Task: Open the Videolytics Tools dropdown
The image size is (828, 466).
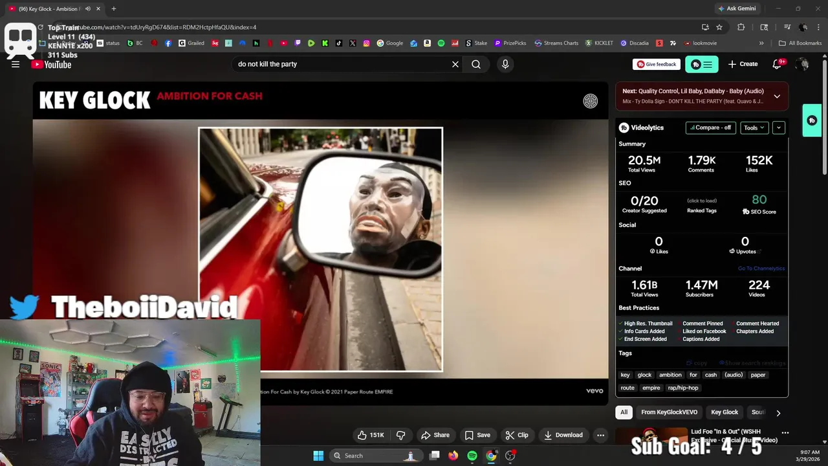Action: click(x=754, y=128)
